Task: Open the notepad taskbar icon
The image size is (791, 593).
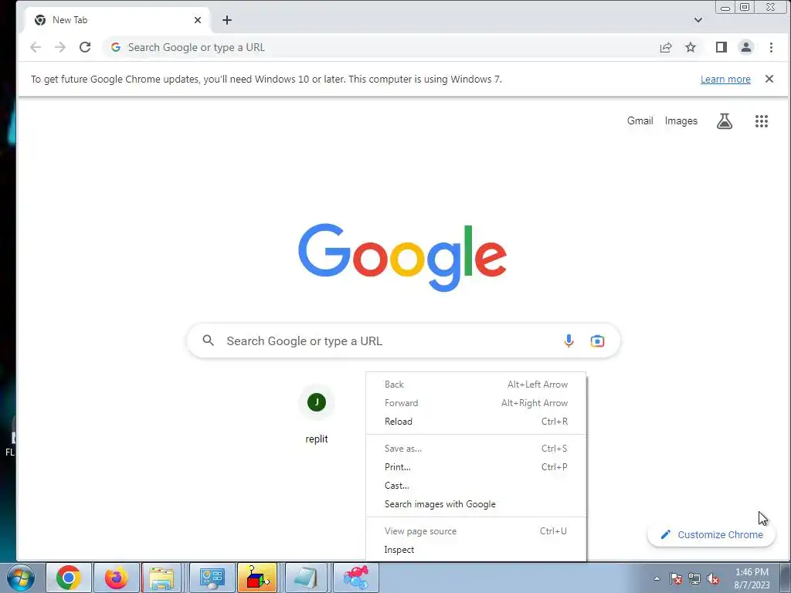Action: [306, 578]
